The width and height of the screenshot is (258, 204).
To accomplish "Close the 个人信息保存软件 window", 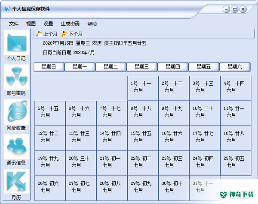I will 243,9.
